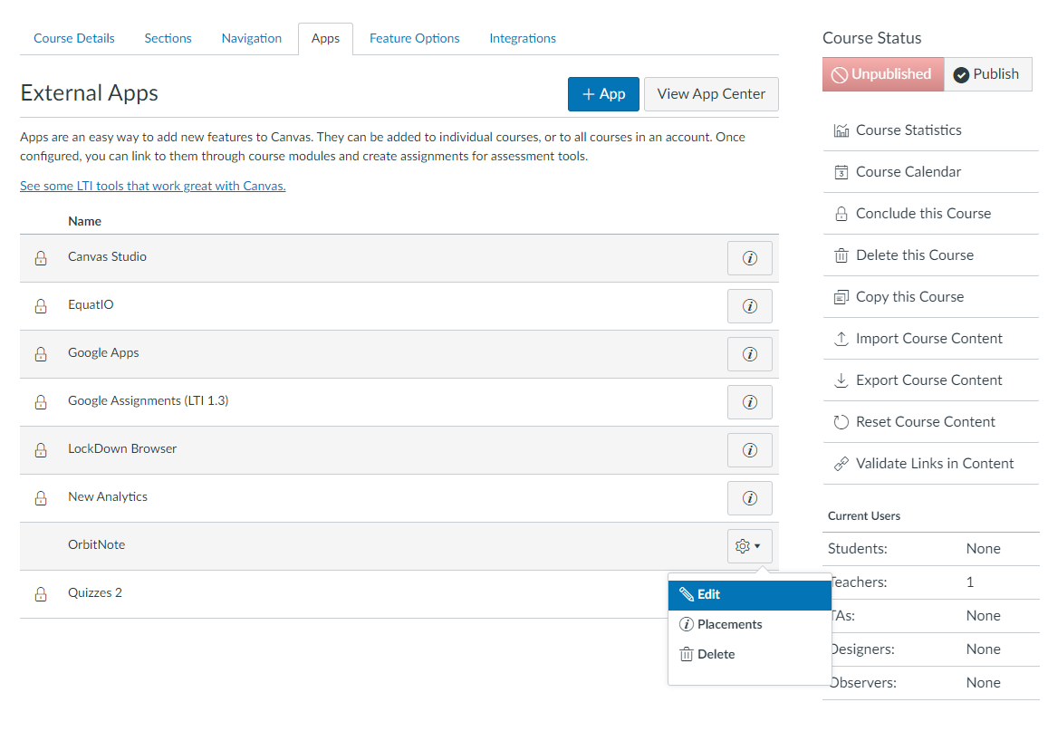Switch to the Course Details tab
Viewport: 1048px width, 731px height.
point(74,38)
